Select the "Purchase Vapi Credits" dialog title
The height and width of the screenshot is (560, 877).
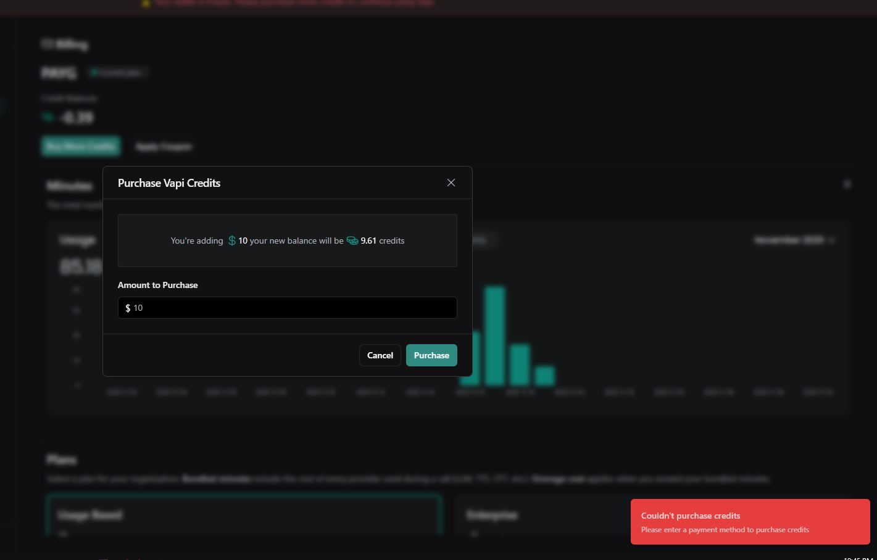click(169, 183)
